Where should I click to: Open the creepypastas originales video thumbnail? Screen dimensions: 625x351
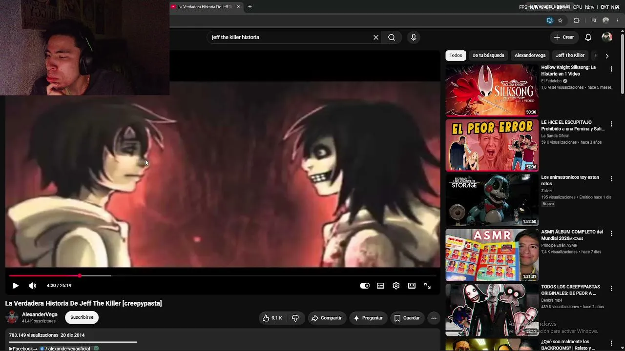pos(492,310)
